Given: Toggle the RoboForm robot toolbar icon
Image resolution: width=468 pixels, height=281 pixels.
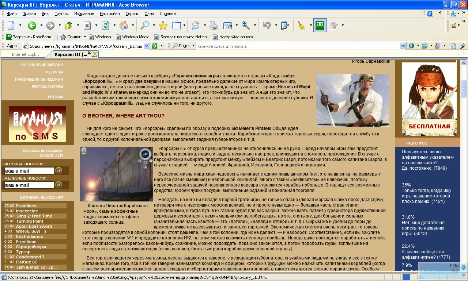Looking at the screenshot, I should pyautogui.click(x=320, y=26).
